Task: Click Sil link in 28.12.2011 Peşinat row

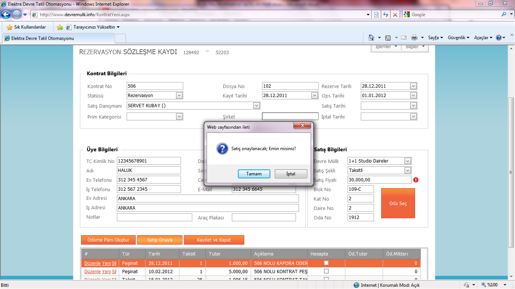Action: [x=114, y=263]
